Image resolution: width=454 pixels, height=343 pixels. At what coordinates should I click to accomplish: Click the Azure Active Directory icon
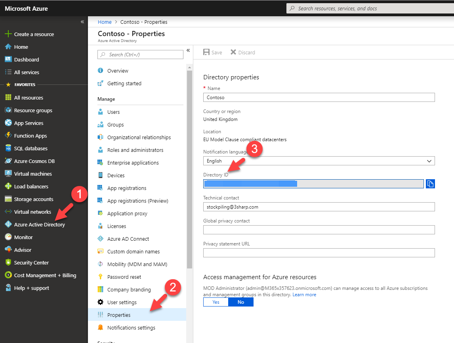pyautogui.click(x=8, y=224)
